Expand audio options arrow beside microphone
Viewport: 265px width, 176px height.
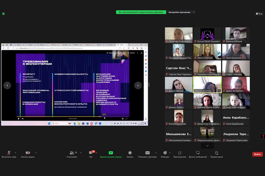click(15, 153)
